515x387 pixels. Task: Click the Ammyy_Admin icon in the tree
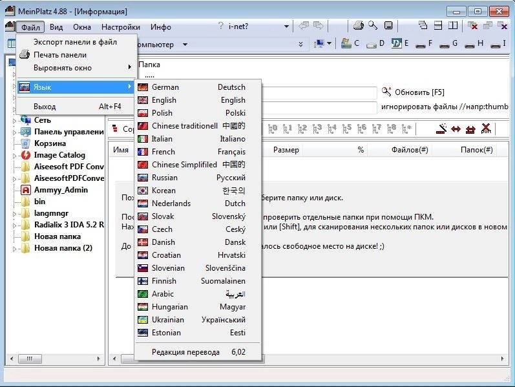click(x=26, y=190)
